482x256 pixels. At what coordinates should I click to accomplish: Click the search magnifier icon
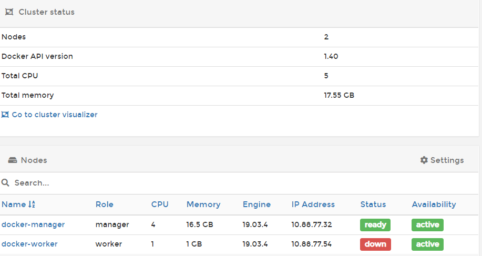pos(6,183)
